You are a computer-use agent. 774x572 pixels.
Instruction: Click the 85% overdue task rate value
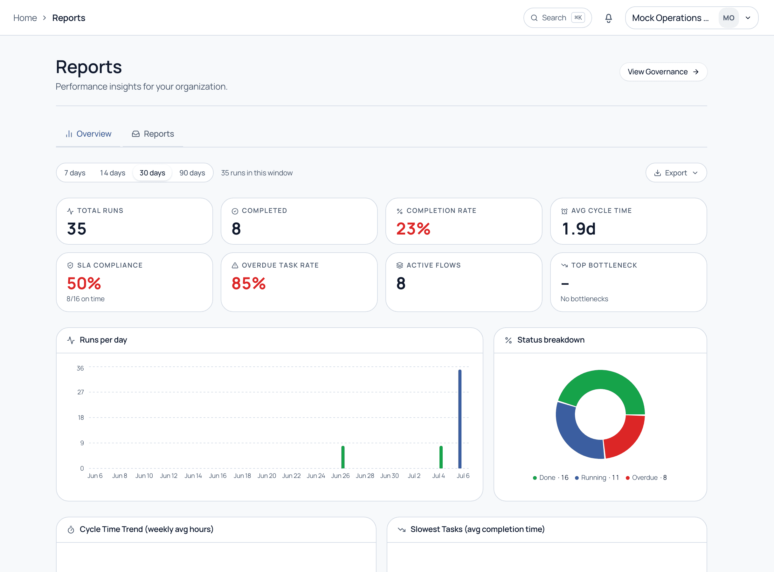point(248,283)
